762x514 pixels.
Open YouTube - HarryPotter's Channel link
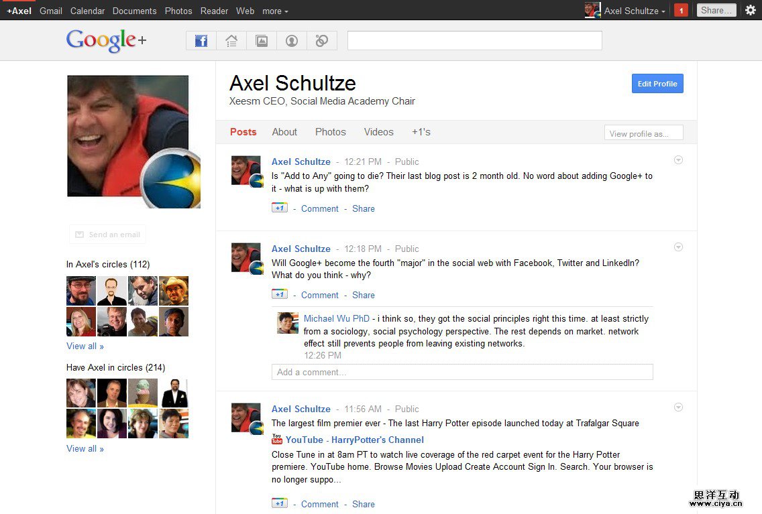click(355, 440)
